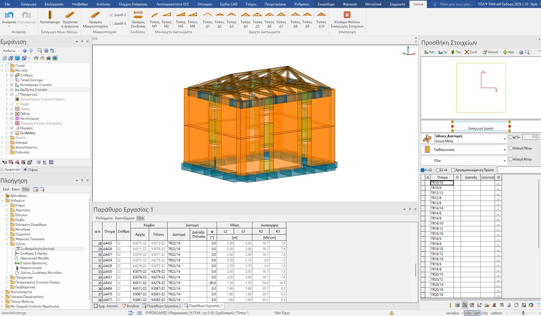Choose double-pitch truss Τύπος Δ4

pos(245,16)
